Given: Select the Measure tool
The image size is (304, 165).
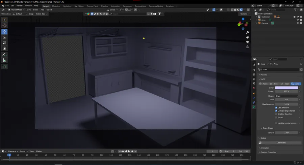Looking at the screenshot, I should point(4,61).
